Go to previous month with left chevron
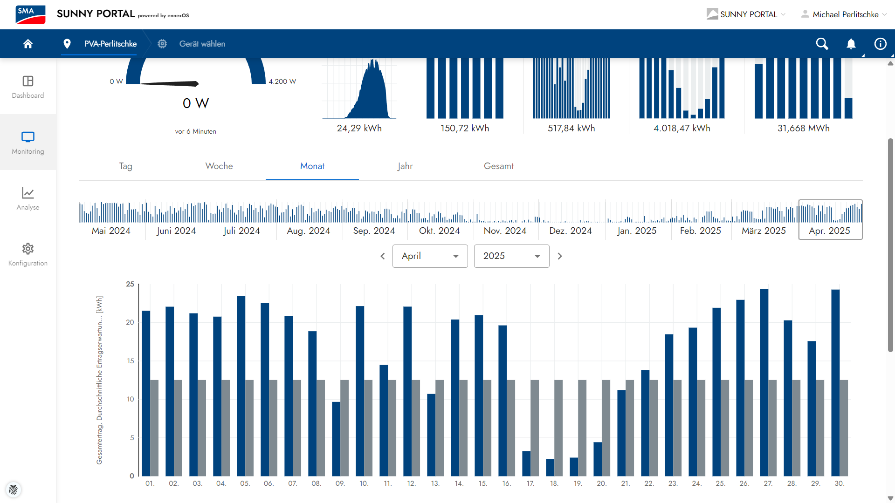Image resolution: width=895 pixels, height=503 pixels. click(x=383, y=256)
